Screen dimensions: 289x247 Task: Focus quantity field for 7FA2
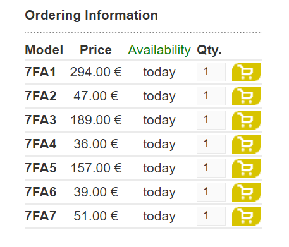211,96
